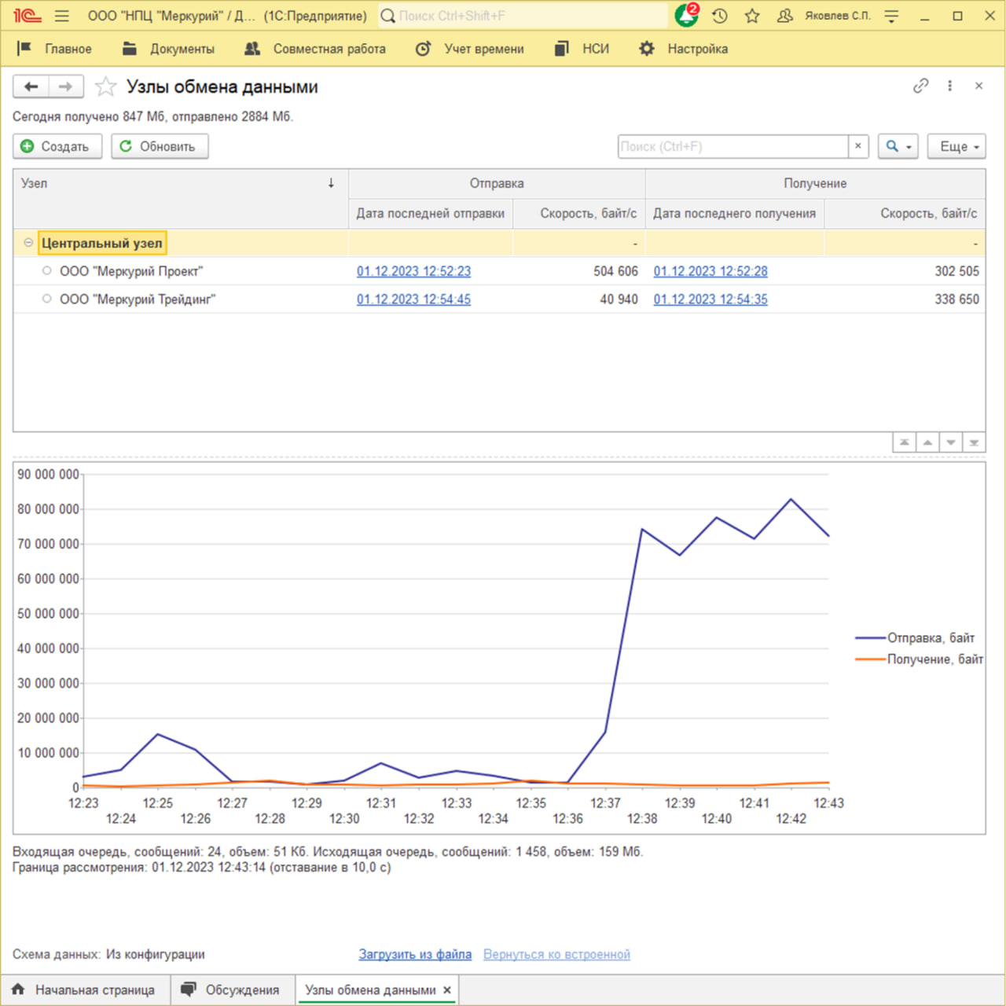This screenshot has width=1006, height=1006.
Task: Open receive date link 01.12.2023 12:52:28
Action: pos(710,271)
